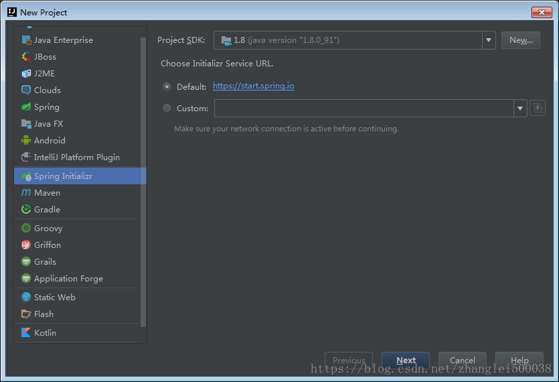Click the Application Forge icon
This screenshot has height=382, width=559.
click(x=26, y=278)
